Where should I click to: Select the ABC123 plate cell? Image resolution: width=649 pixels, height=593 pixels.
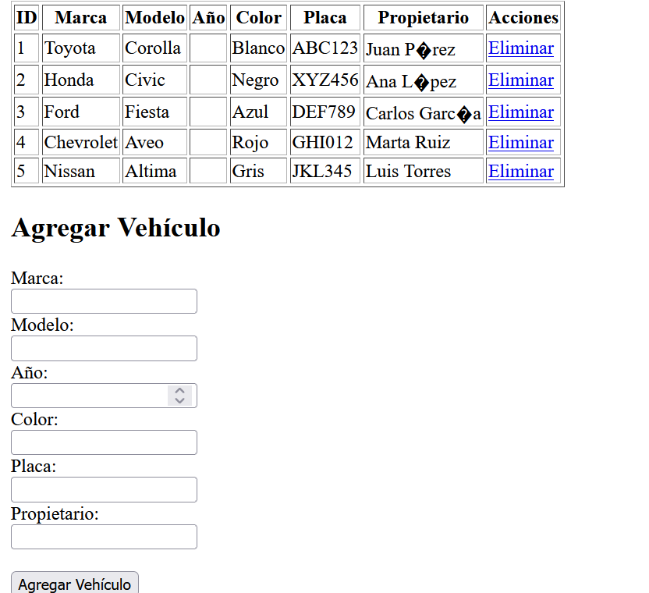tap(324, 48)
